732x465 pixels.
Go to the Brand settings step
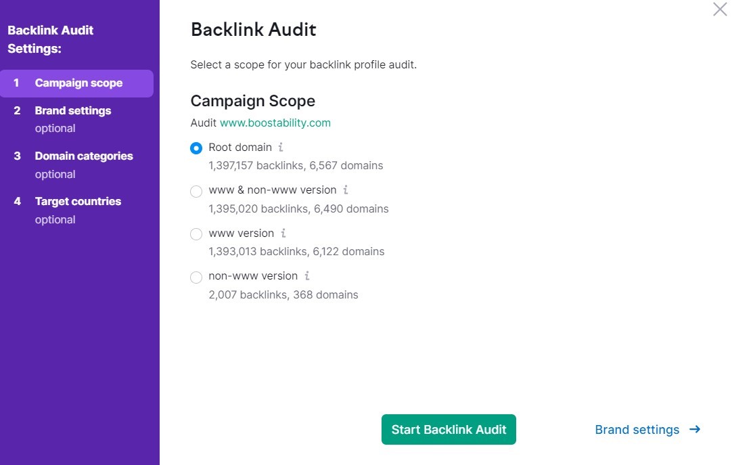coord(72,110)
